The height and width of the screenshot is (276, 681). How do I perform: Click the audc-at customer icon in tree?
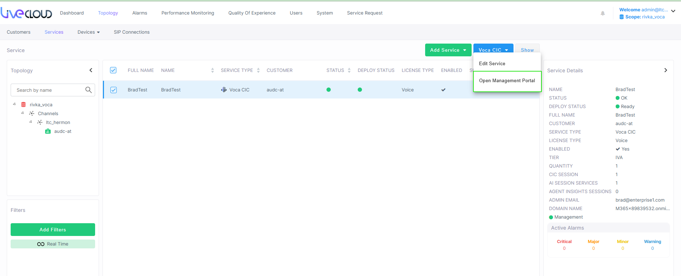pyautogui.click(x=48, y=131)
